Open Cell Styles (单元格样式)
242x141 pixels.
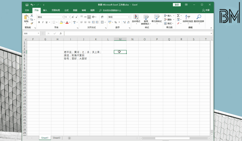pos(157,19)
